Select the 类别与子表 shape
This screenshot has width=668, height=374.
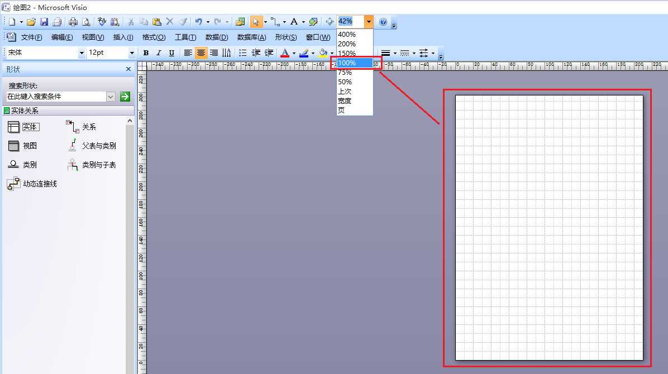point(91,165)
